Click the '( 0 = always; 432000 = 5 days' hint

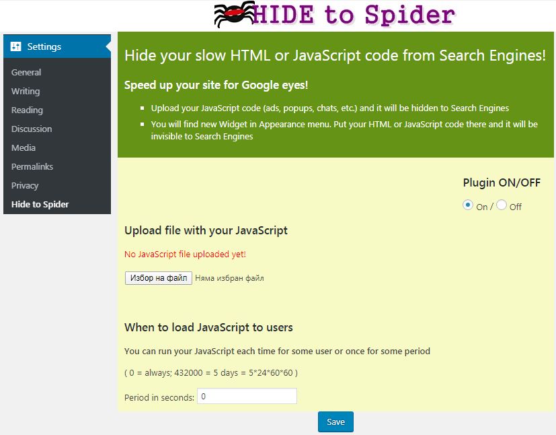coord(211,373)
